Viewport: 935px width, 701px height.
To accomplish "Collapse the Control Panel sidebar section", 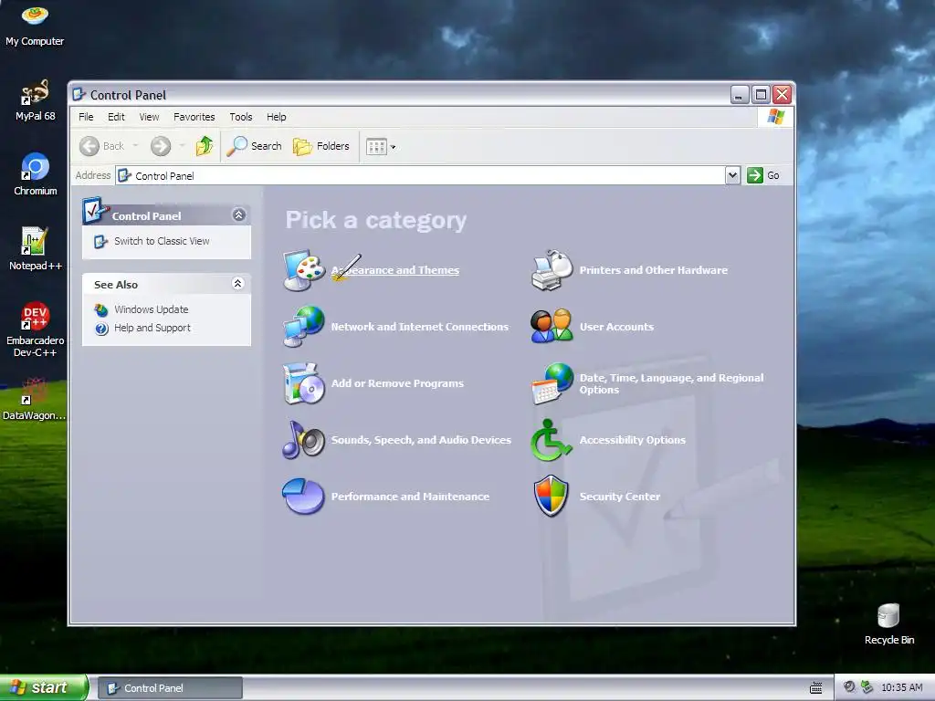I will point(238,214).
